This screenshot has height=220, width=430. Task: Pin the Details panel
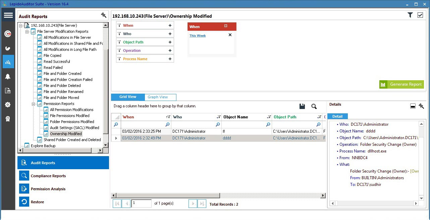[421, 106]
